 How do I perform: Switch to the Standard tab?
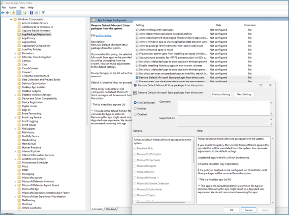tap(111, 209)
